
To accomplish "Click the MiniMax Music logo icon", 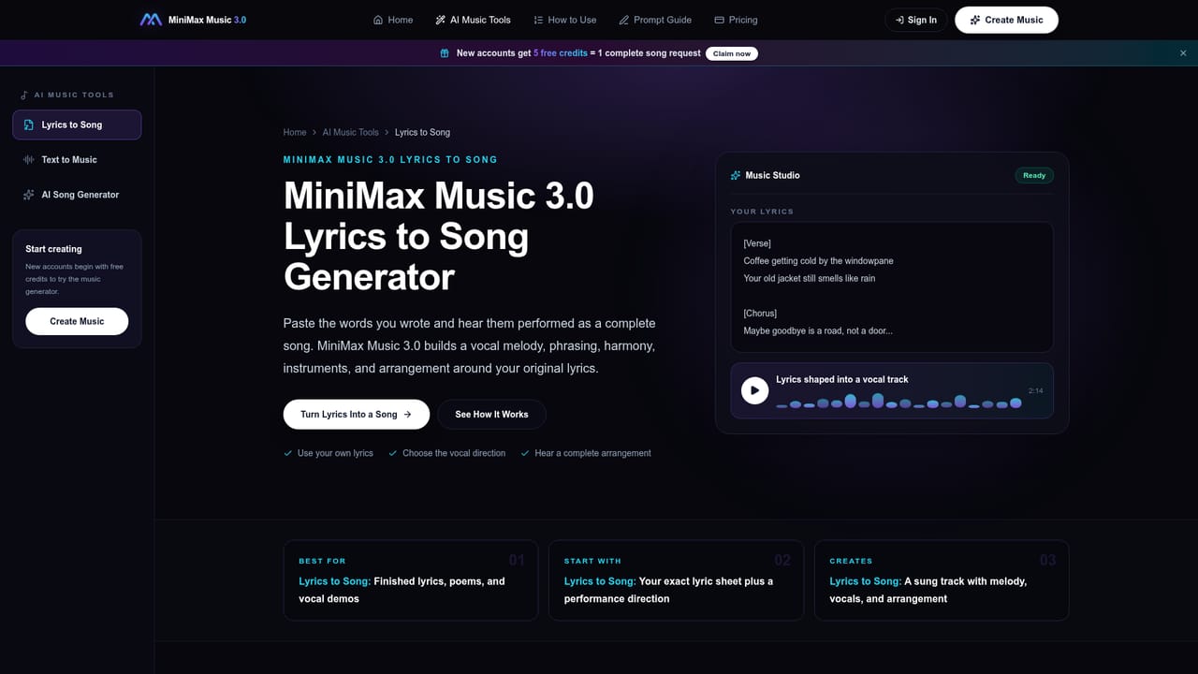I will tap(151, 20).
